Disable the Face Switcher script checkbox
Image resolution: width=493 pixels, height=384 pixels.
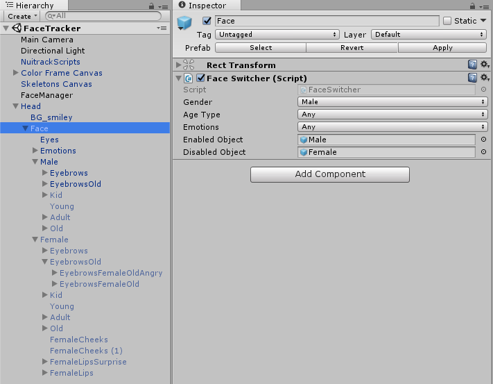[200, 78]
